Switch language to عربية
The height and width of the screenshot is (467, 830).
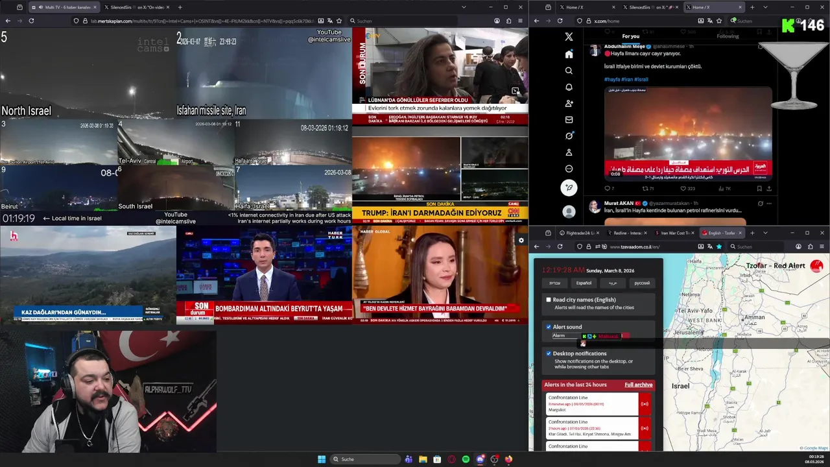[613, 283]
